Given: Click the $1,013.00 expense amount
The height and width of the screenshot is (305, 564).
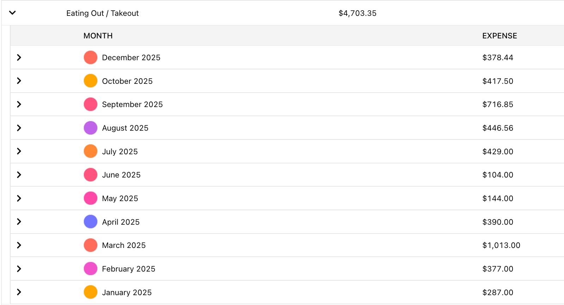Looking at the screenshot, I should coord(501,245).
